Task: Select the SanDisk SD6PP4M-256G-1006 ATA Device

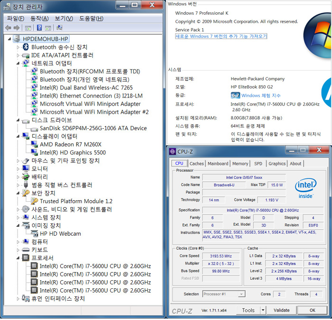Action: coord(93,128)
